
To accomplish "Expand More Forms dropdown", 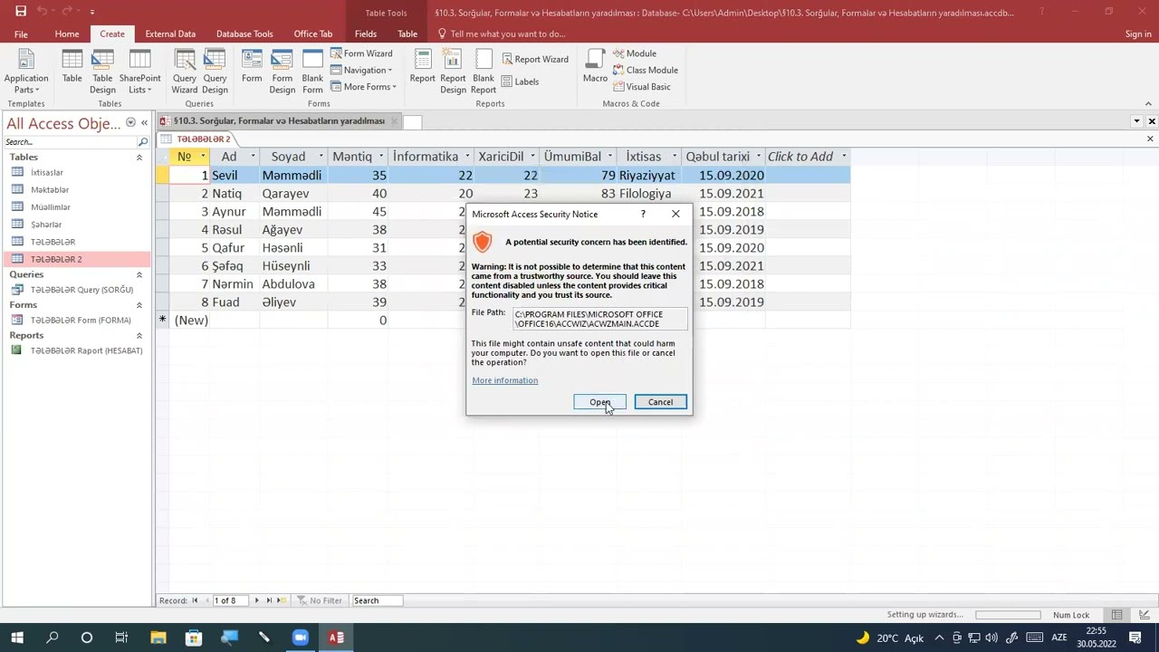I will click(x=363, y=87).
